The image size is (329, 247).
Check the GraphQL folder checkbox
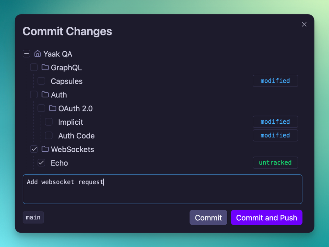pyautogui.click(x=34, y=67)
